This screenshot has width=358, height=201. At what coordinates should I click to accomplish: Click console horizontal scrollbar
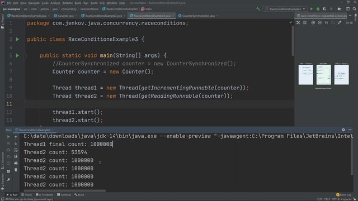pyautogui.click(x=65, y=191)
